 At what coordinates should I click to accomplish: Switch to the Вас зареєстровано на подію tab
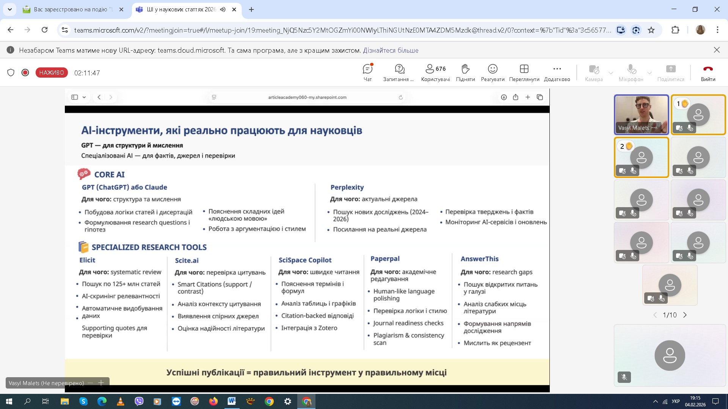click(72, 9)
